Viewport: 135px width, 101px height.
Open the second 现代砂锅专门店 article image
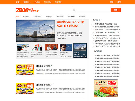[x=25, y=89]
